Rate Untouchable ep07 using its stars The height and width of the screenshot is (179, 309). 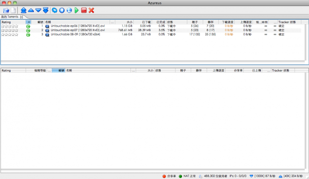click(10, 30)
